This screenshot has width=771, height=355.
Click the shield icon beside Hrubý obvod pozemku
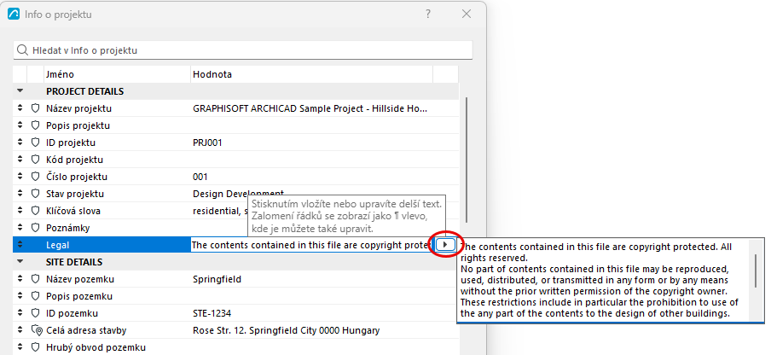(x=35, y=347)
